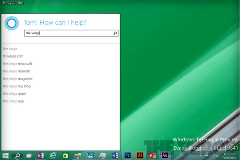Launch Adobe Illustrator from the taskbar
This screenshot has height=160, width=240.
pos(140,155)
